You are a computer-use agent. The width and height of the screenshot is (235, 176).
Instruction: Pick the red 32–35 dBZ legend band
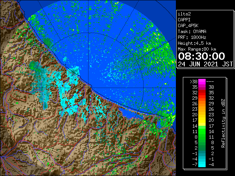coord(202,92)
